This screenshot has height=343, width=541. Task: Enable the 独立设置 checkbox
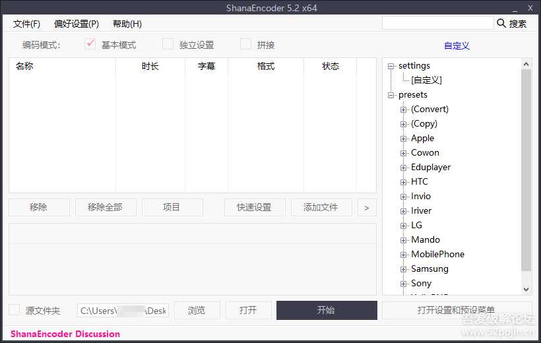tap(168, 44)
